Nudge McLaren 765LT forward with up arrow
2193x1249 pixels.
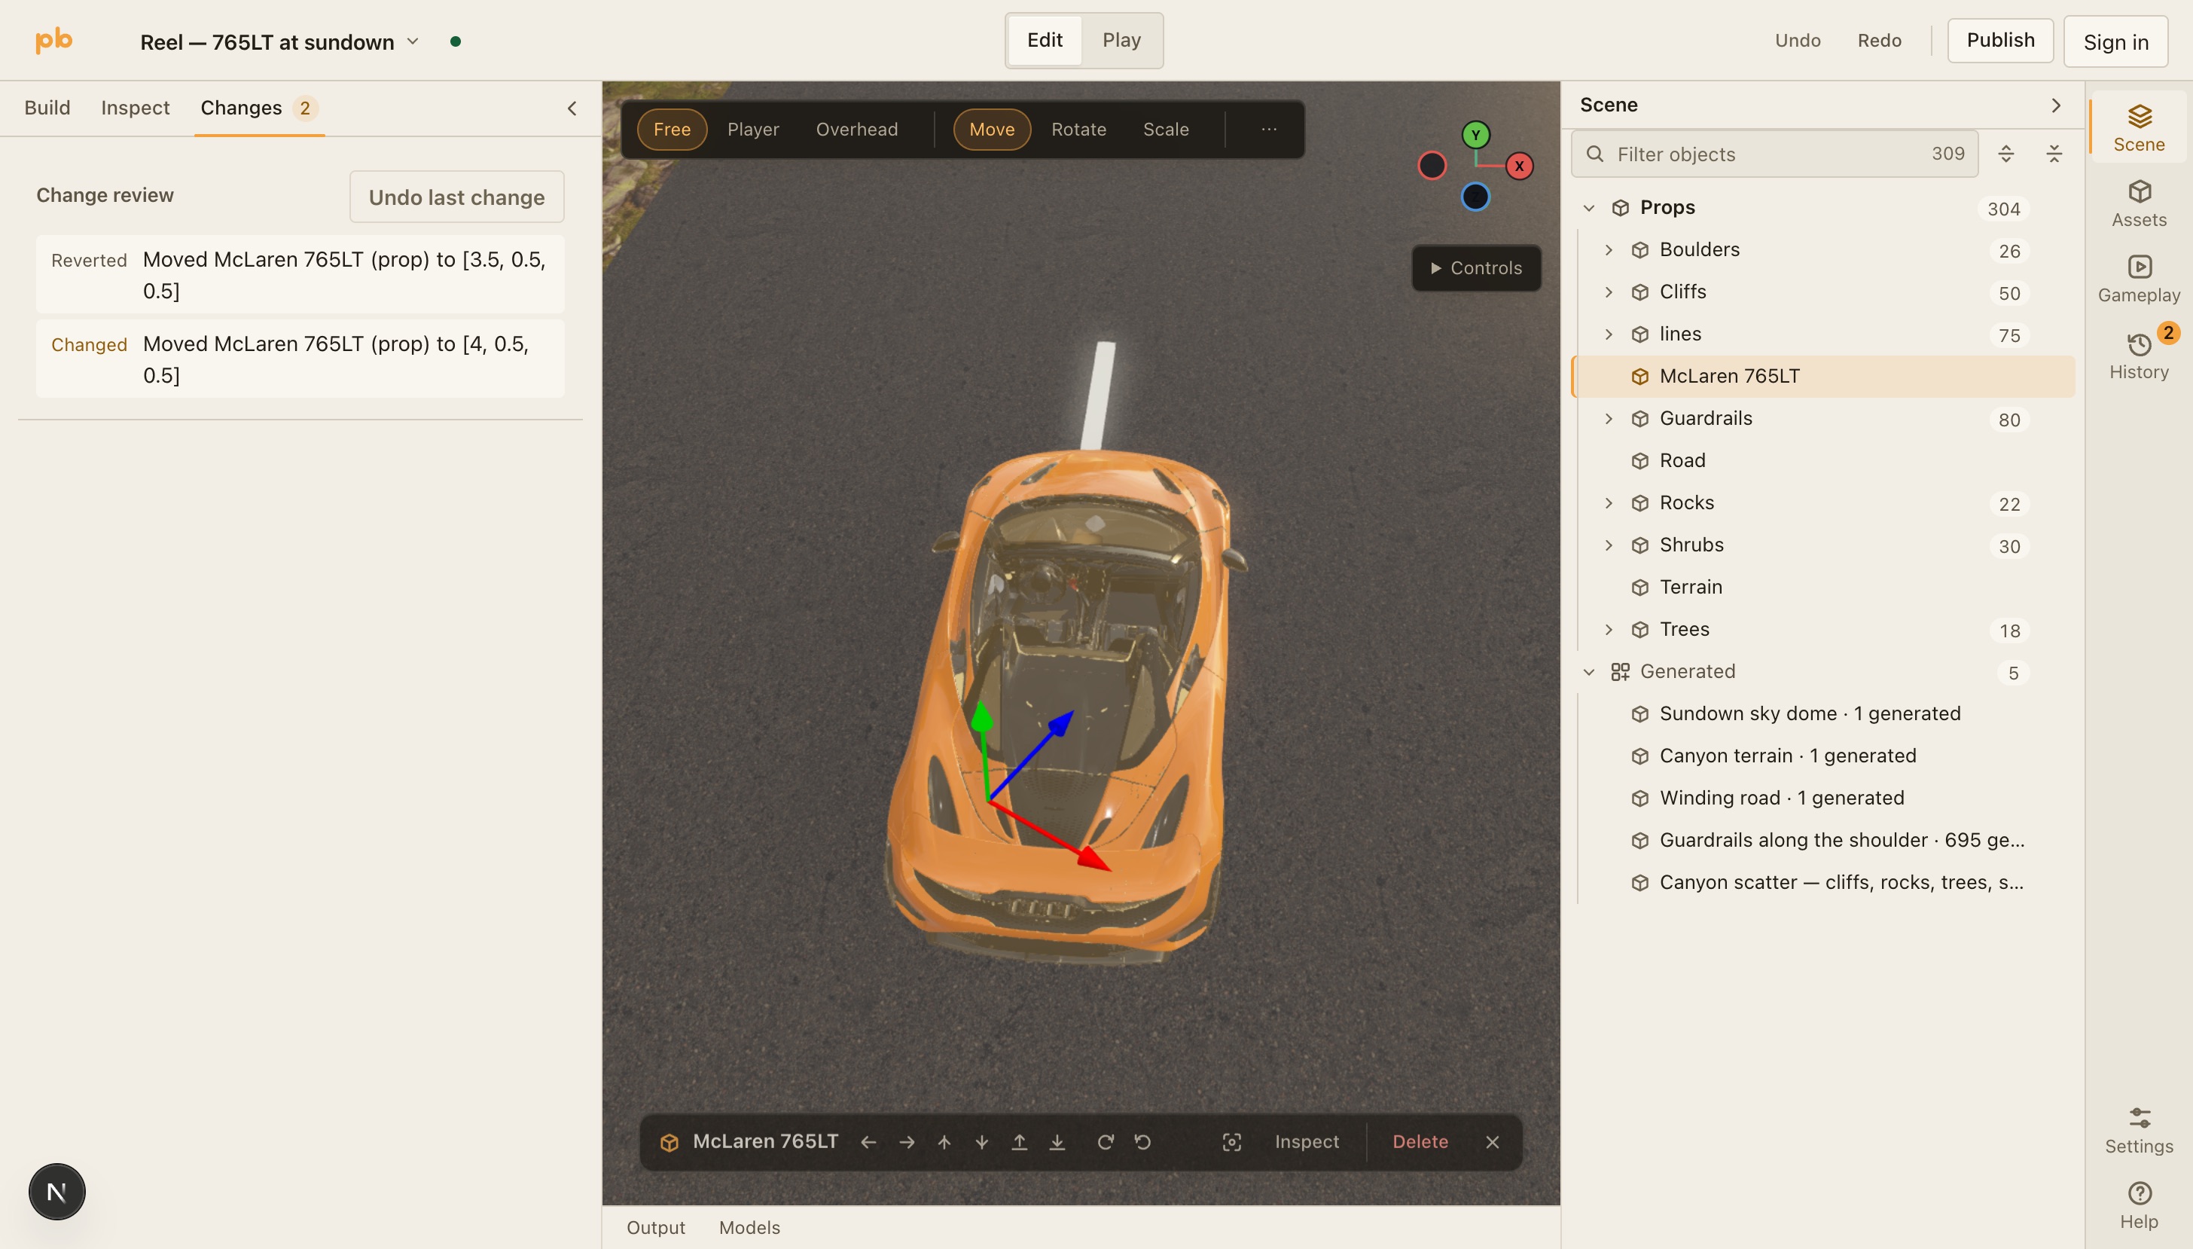coord(943,1142)
